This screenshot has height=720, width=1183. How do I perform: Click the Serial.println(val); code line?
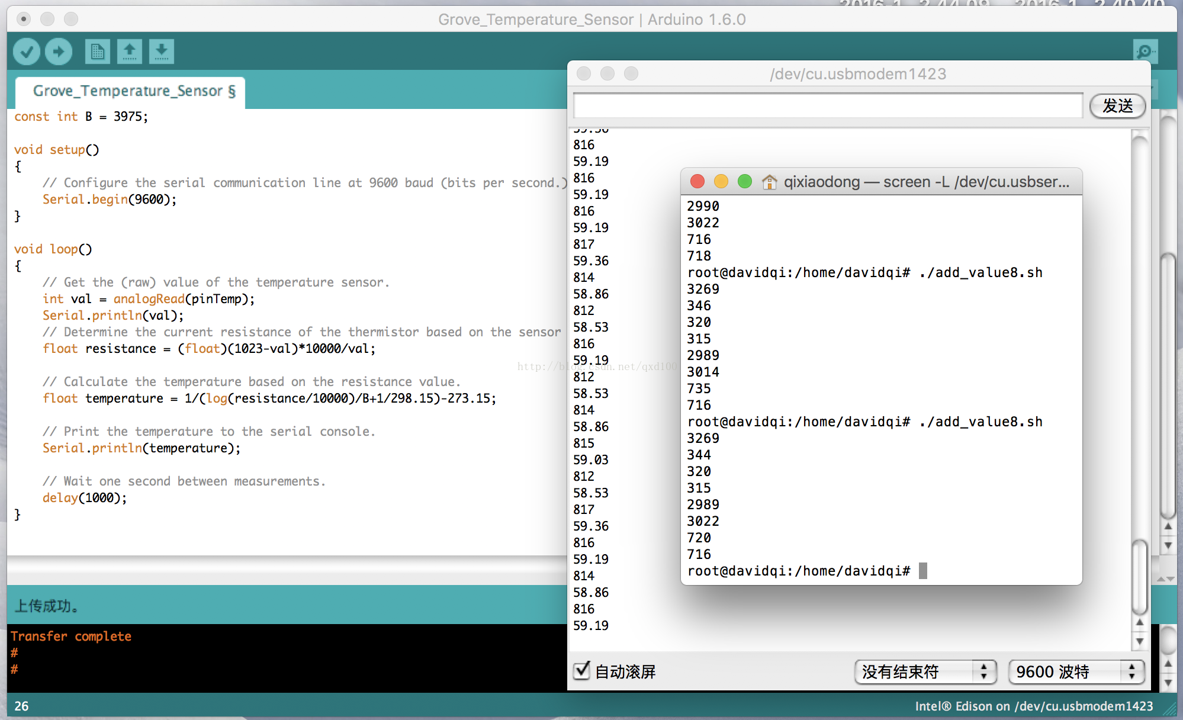click(113, 316)
